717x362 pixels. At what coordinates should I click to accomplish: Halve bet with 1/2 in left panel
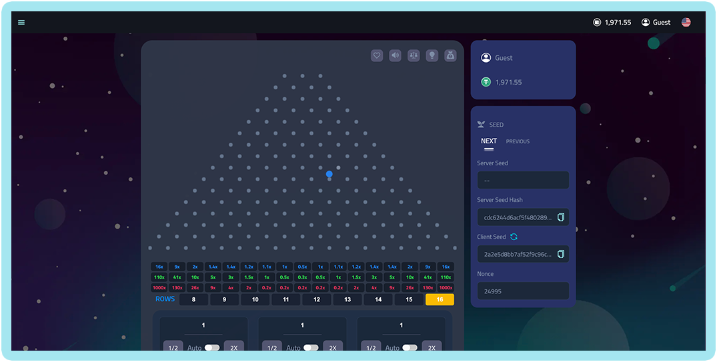[173, 347]
